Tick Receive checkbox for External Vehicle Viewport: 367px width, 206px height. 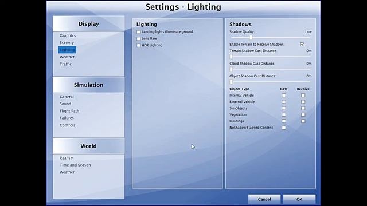click(303, 102)
